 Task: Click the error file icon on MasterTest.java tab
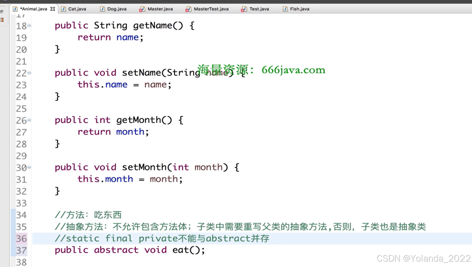tap(188, 9)
